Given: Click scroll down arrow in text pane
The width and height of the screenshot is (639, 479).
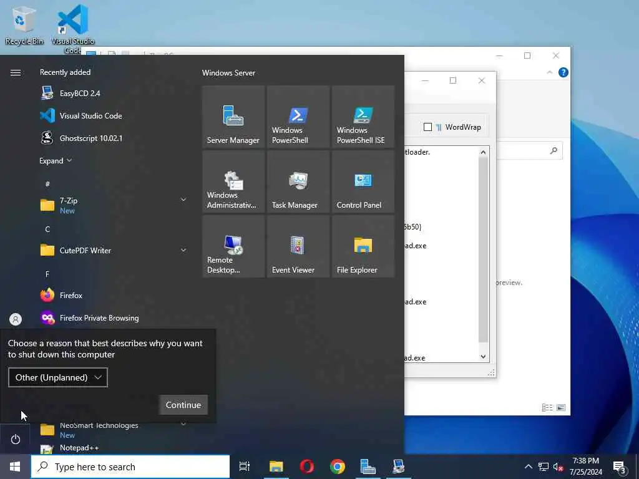Looking at the screenshot, I should click(x=484, y=357).
